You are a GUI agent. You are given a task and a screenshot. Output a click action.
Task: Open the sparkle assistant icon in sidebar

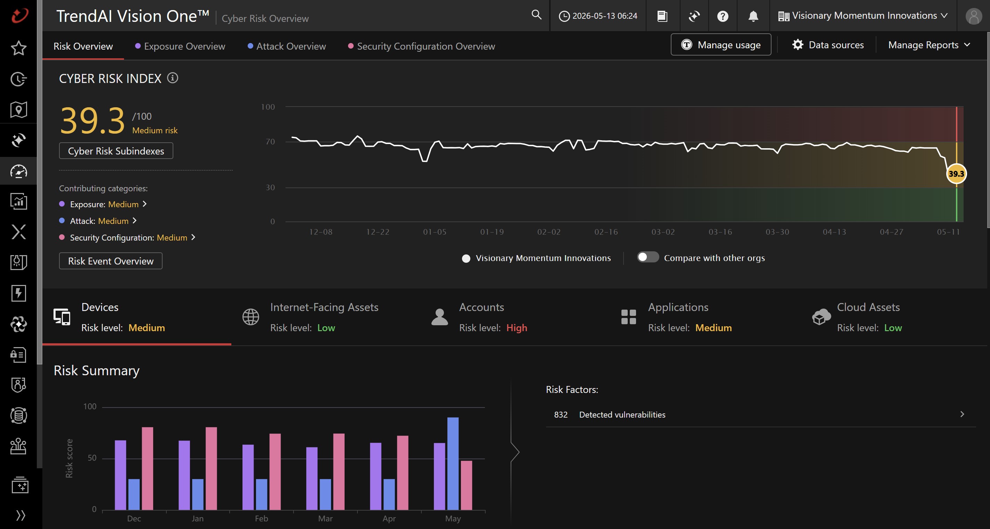click(x=18, y=140)
